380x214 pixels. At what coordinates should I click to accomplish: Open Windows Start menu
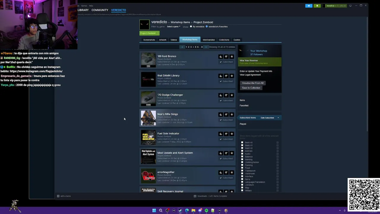(x=154, y=210)
